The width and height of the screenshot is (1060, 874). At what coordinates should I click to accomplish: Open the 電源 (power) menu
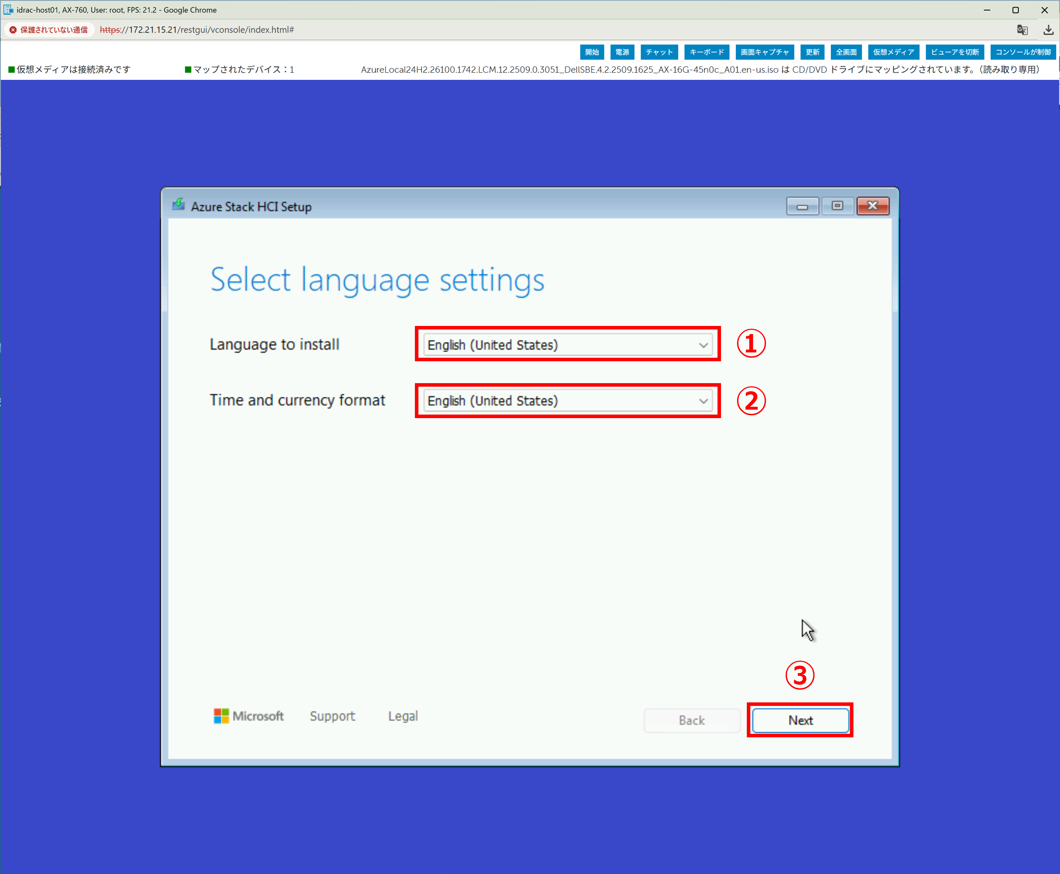click(622, 52)
